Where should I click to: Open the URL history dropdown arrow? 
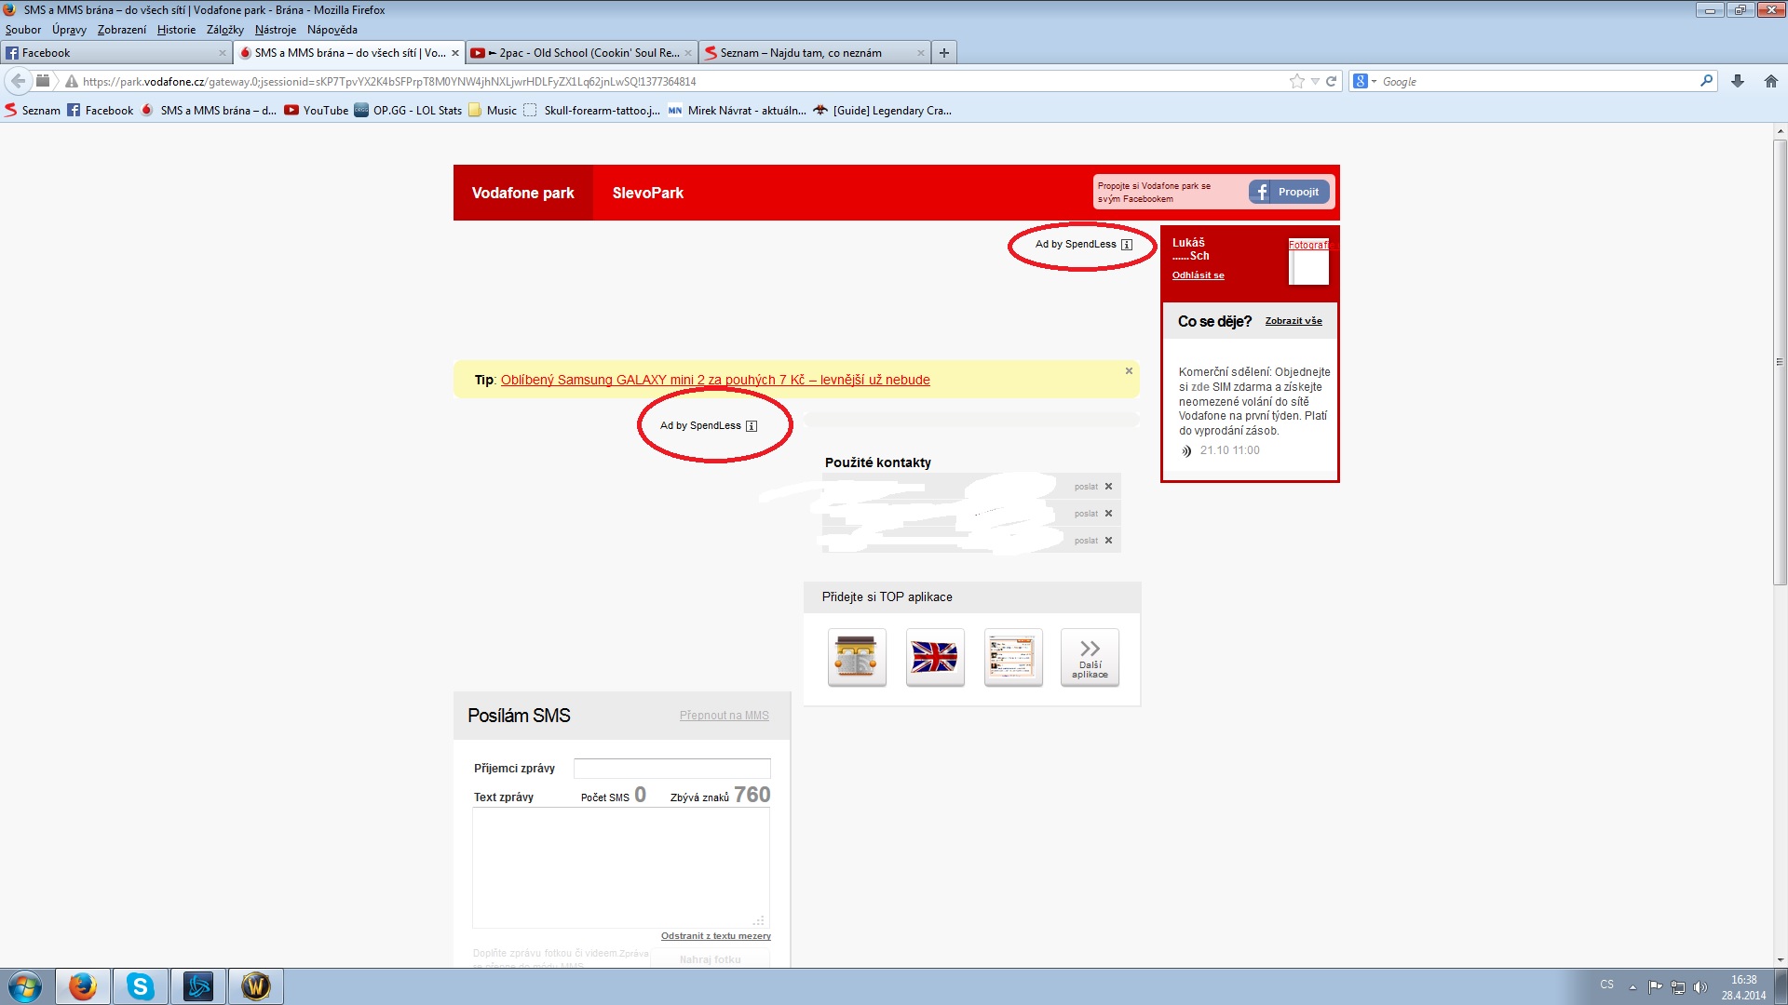(x=1315, y=82)
